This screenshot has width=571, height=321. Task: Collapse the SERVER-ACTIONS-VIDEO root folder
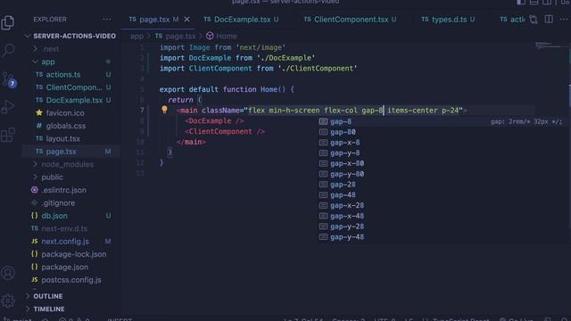(71, 36)
